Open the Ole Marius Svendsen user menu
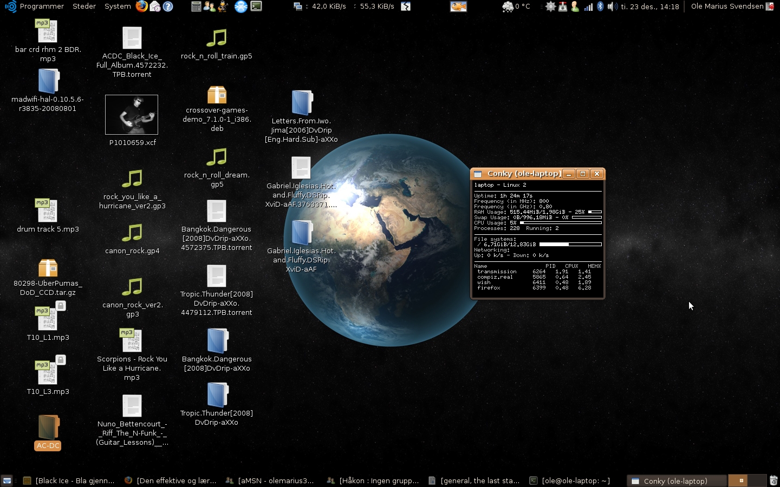780x487 pixels. [x=727, y=6]
